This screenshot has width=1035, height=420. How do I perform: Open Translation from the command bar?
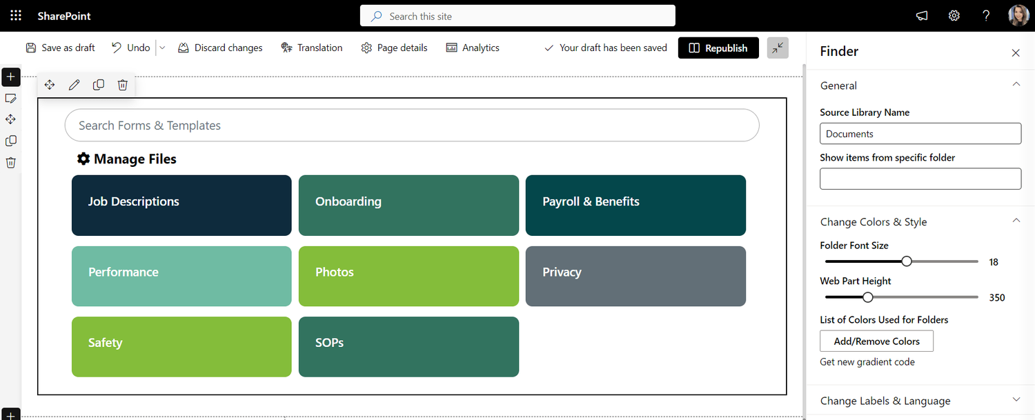pyautogui.click(x=312, y=48)
